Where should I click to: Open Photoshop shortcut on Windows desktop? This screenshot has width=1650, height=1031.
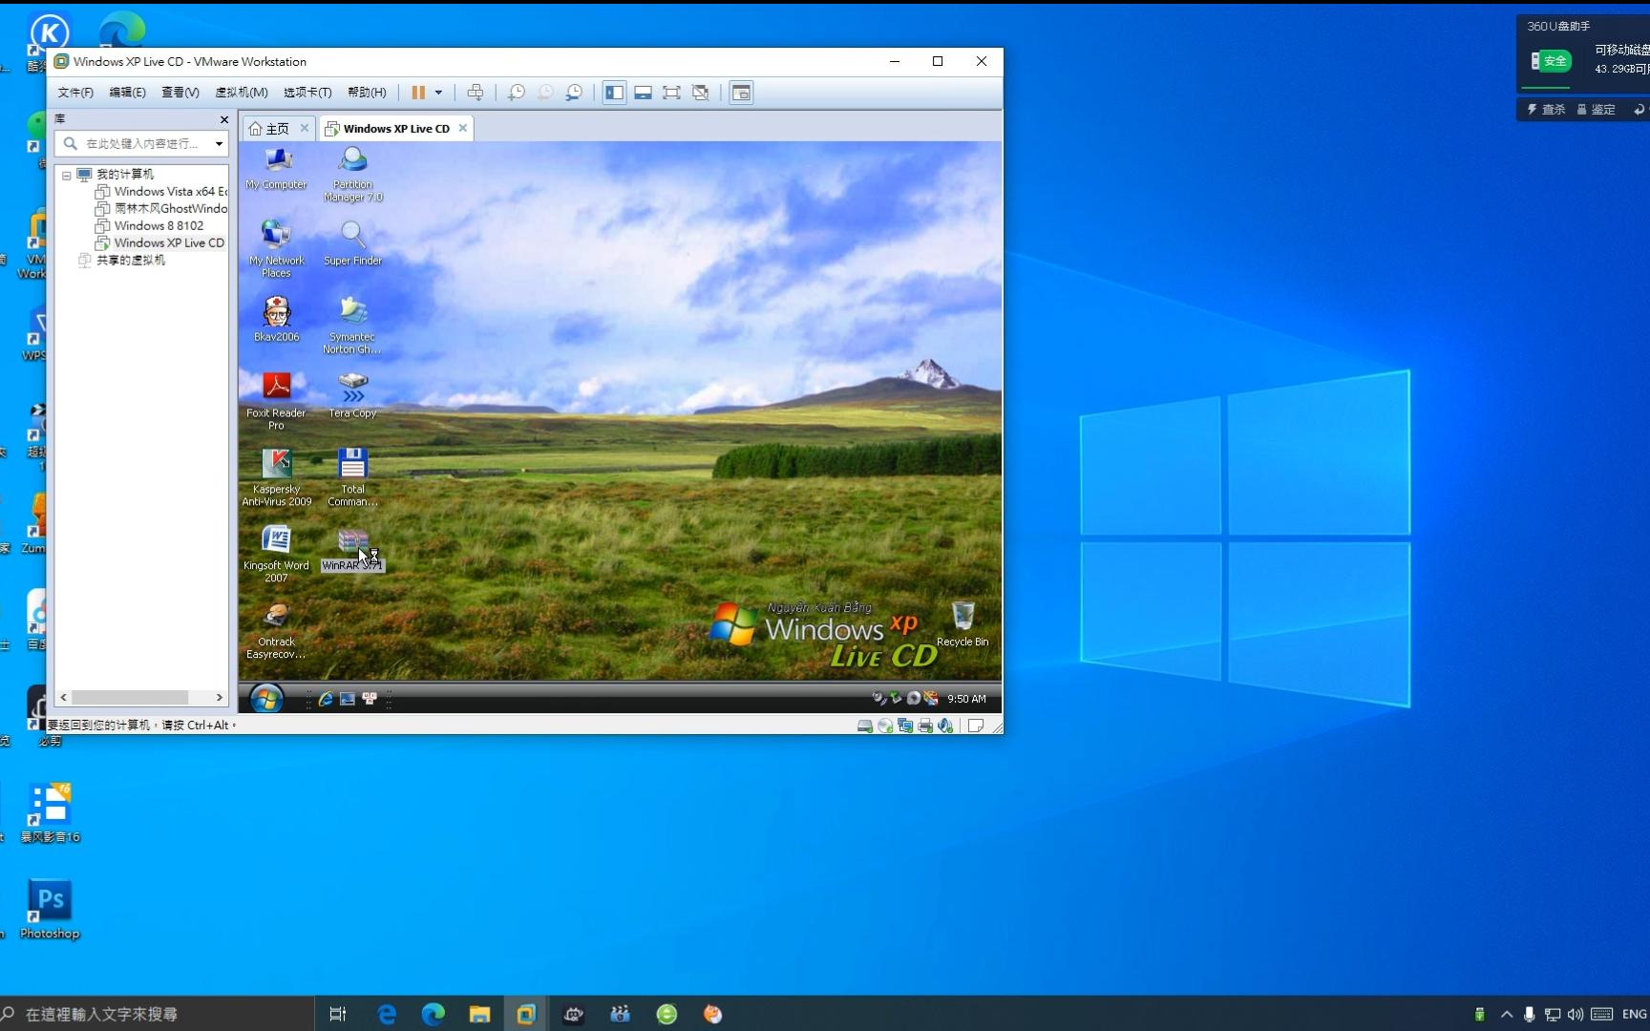[x=50, y=909]
